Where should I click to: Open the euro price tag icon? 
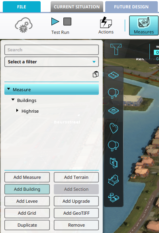point(114,163)
